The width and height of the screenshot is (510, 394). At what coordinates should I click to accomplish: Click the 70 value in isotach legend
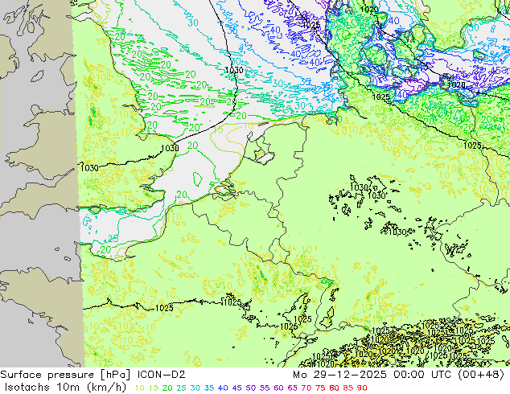coord(306,388)
